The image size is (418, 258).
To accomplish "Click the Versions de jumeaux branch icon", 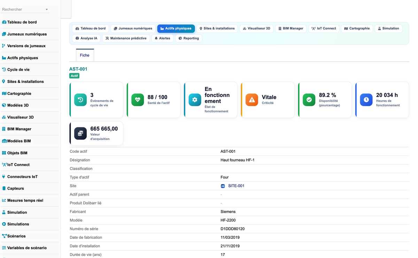I will click(x=4, y=46).
